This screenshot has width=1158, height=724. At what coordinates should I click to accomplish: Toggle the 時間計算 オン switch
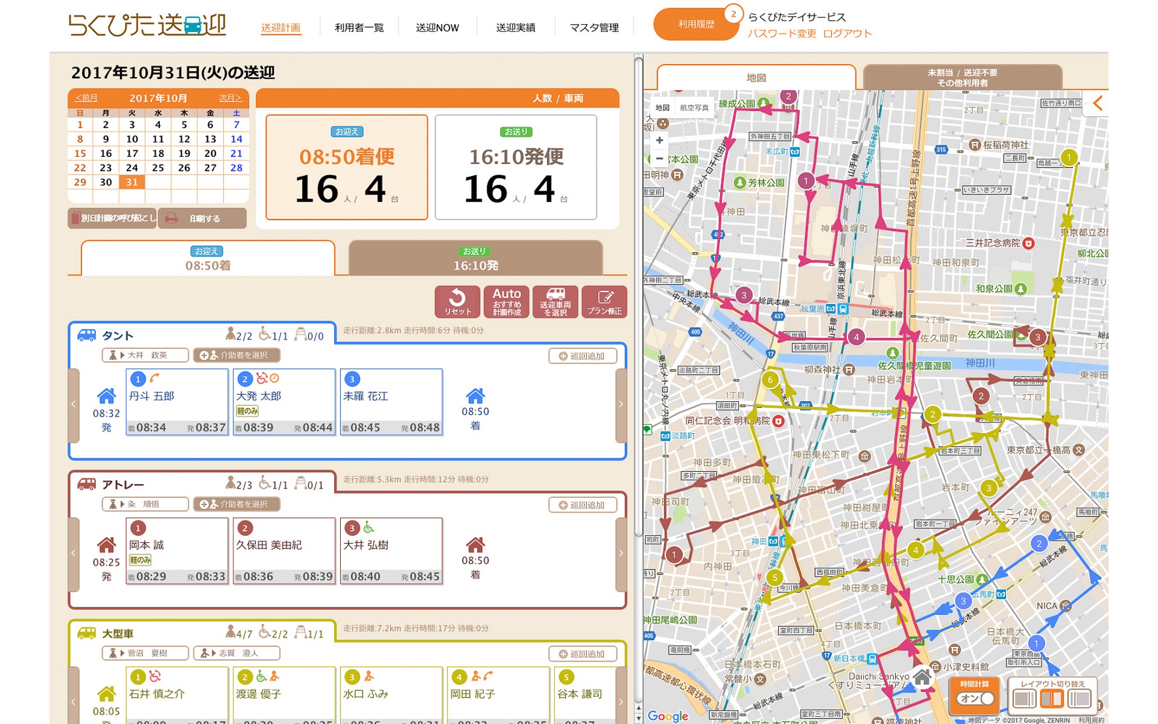point(975,699)
